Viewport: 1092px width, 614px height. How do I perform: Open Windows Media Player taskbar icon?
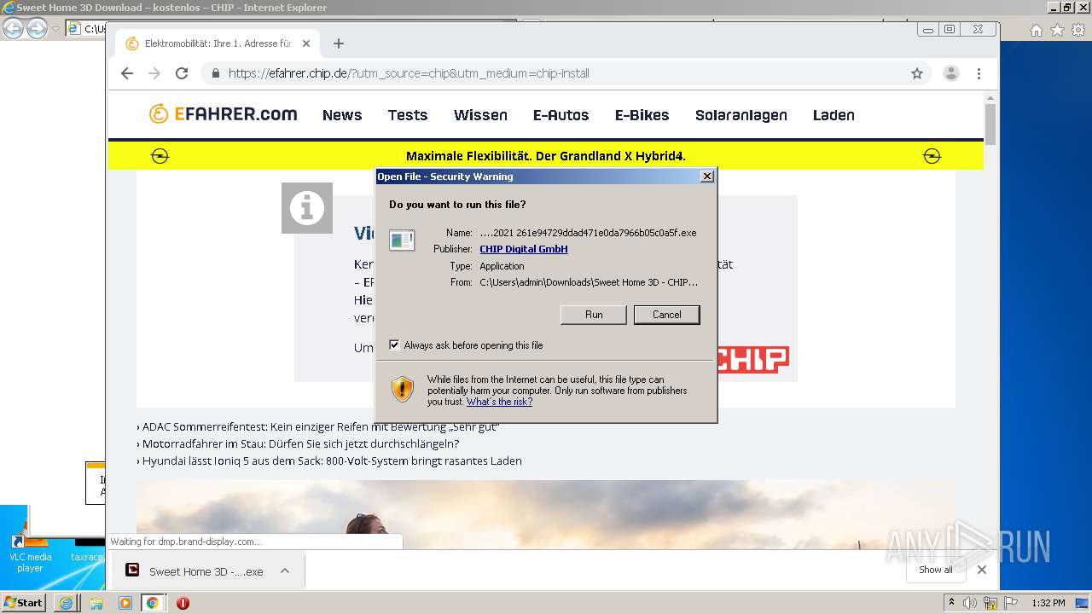(125, 603)
